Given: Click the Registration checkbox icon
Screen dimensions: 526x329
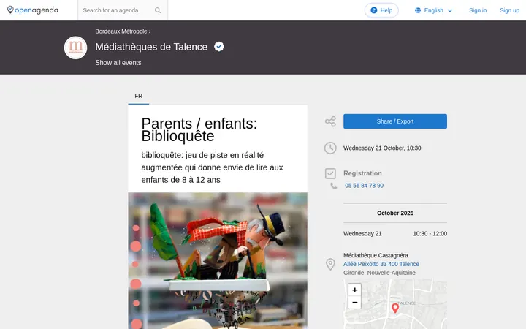Looking at the screenshot, I should (x=330, y=173).
